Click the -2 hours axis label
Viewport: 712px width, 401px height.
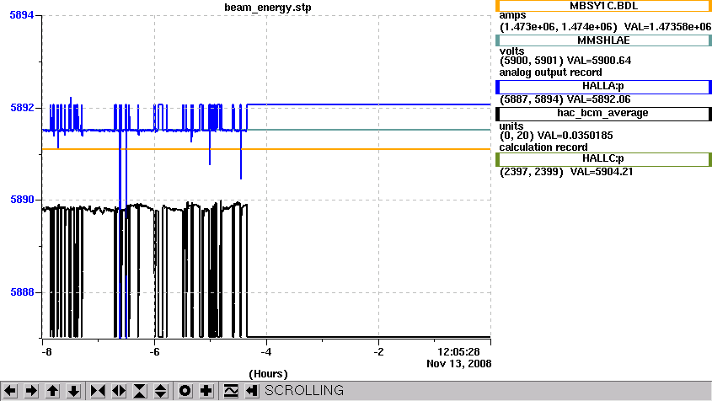378,352
